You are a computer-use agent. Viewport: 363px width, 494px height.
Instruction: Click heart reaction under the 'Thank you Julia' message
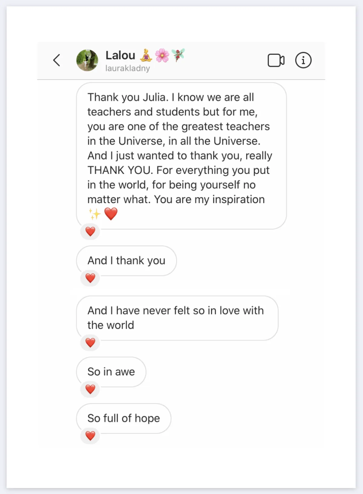click(x=90, y=231)
